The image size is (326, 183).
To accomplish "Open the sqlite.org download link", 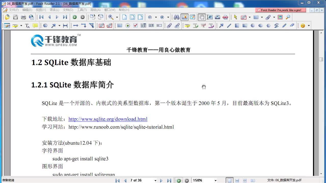I will click(108, 119).
